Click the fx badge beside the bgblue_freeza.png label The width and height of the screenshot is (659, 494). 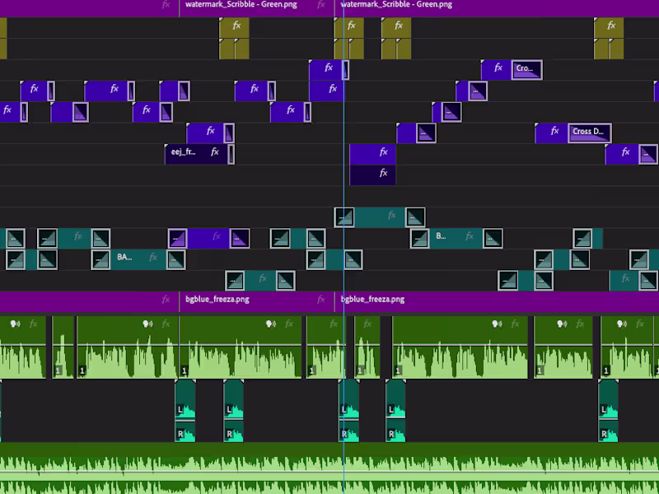click(320, 299)
